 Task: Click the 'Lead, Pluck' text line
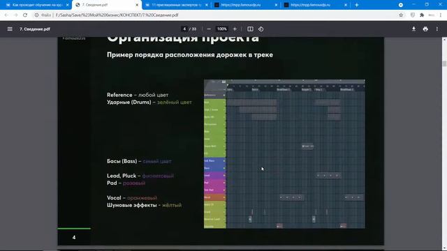[140, 176]
